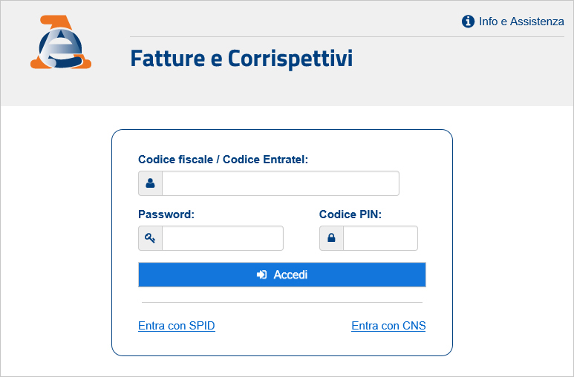Focus the Password input field
The image size is (574, 377).
(x=223, y=238)
